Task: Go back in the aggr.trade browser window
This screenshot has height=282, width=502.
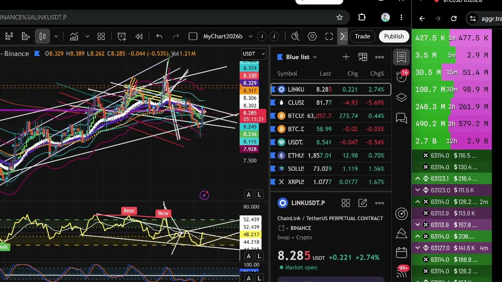Action: coord(422,18)
